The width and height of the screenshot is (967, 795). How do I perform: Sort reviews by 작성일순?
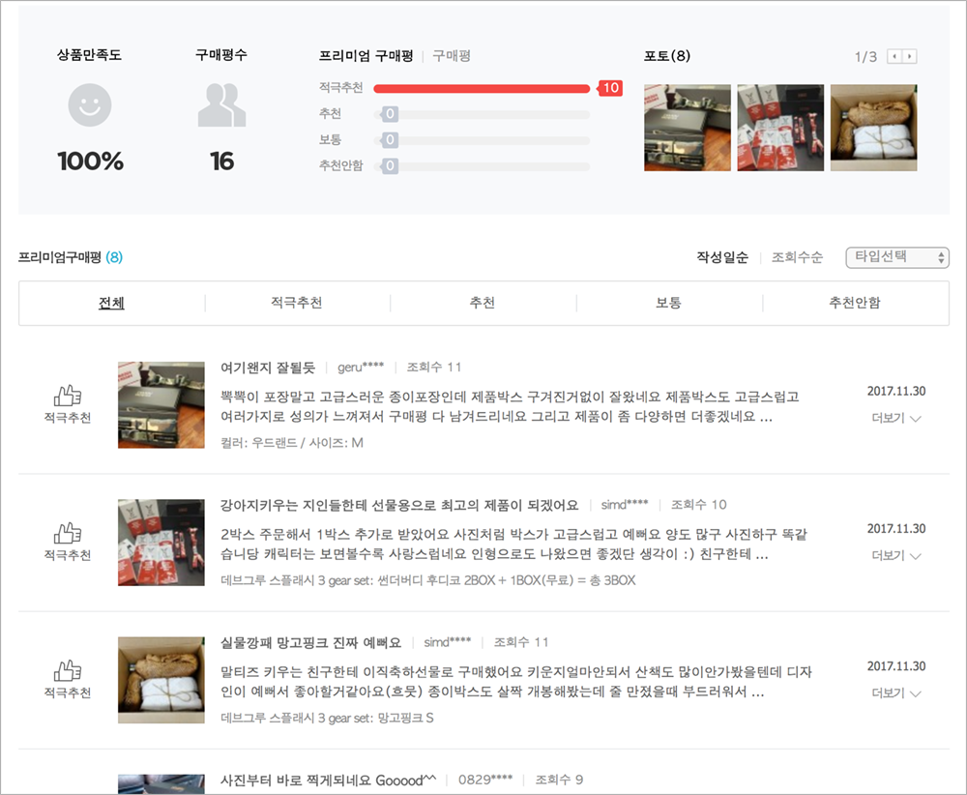tap(722, 257)
